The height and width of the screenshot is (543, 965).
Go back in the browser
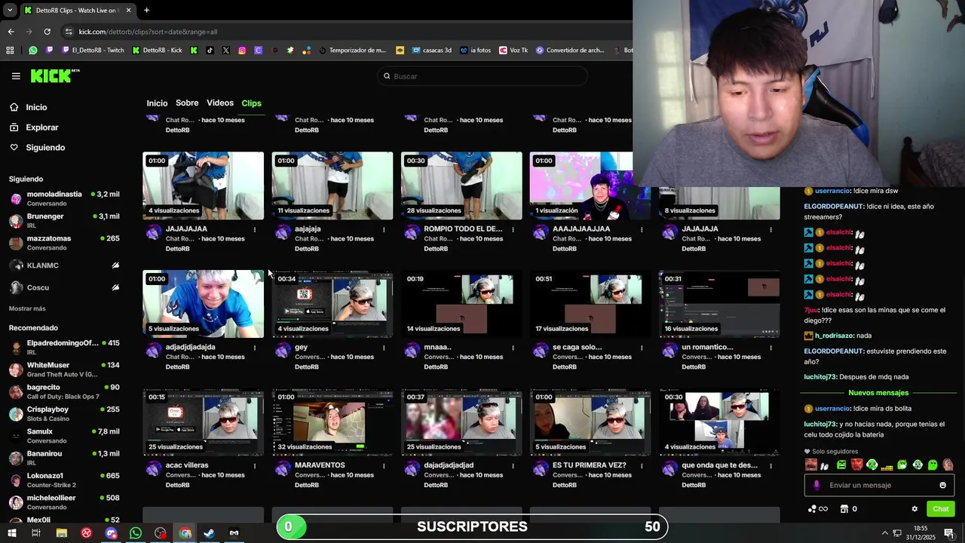pos(11,32)
